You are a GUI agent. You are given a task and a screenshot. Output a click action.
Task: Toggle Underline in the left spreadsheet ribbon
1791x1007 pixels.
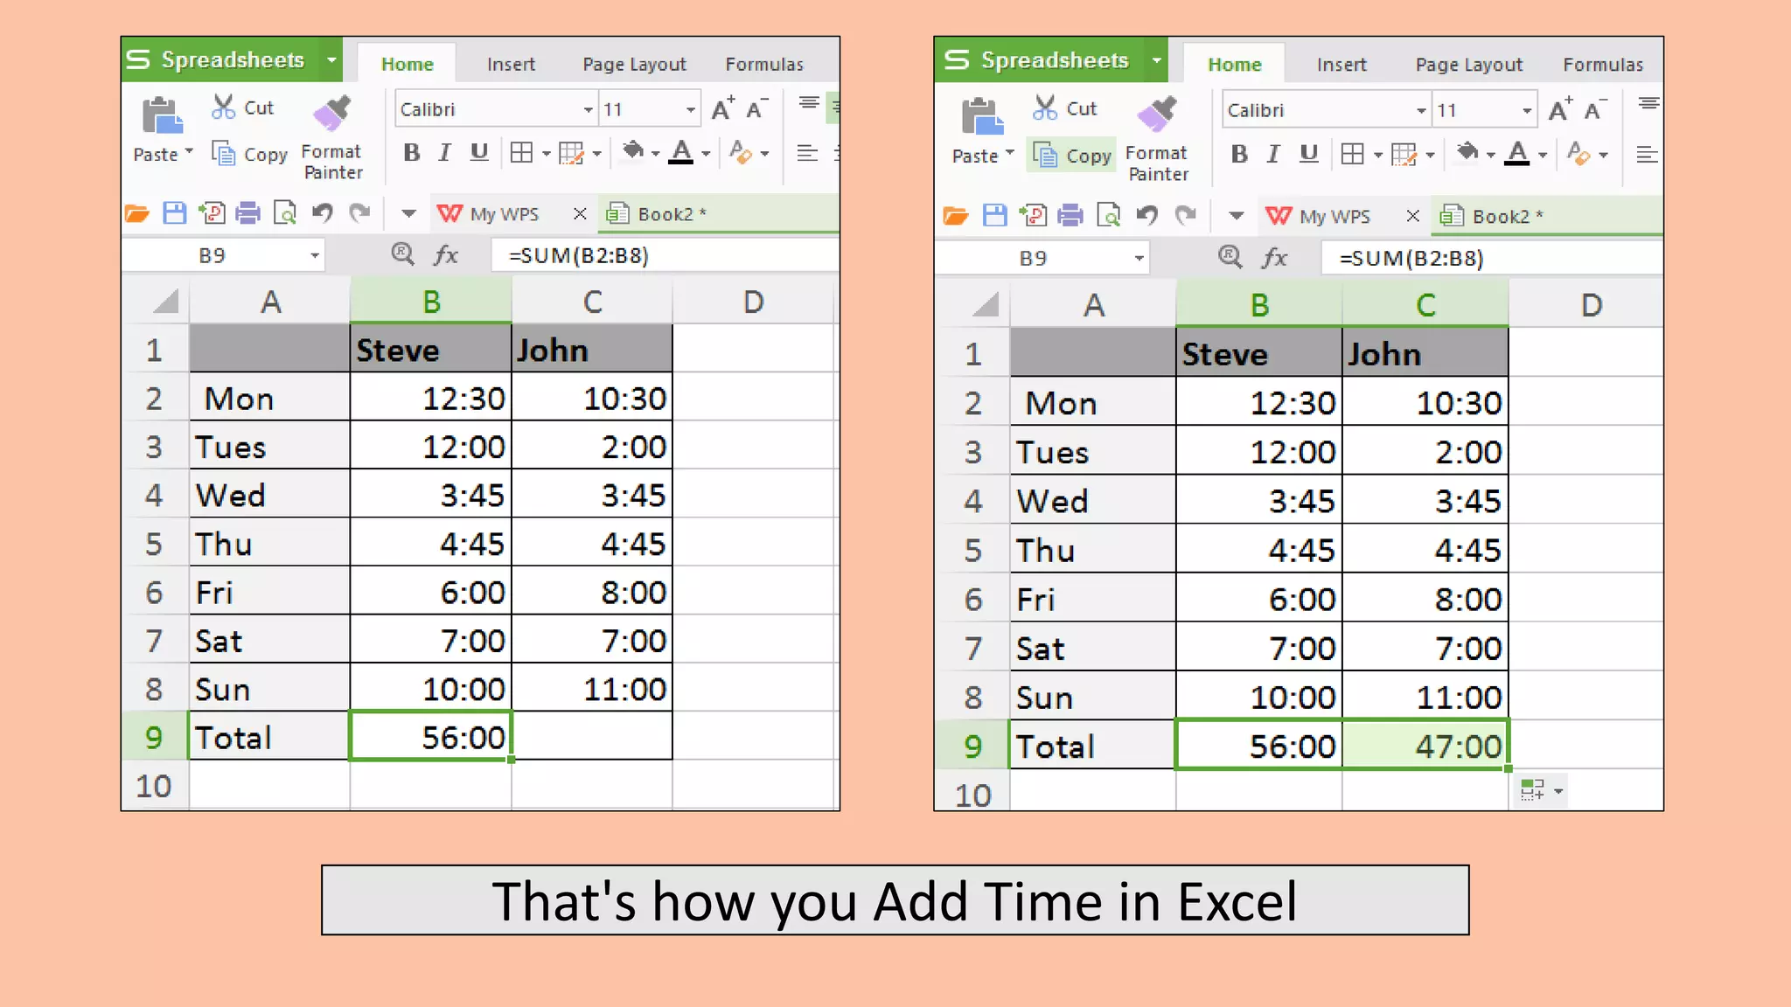coord(479,153)
